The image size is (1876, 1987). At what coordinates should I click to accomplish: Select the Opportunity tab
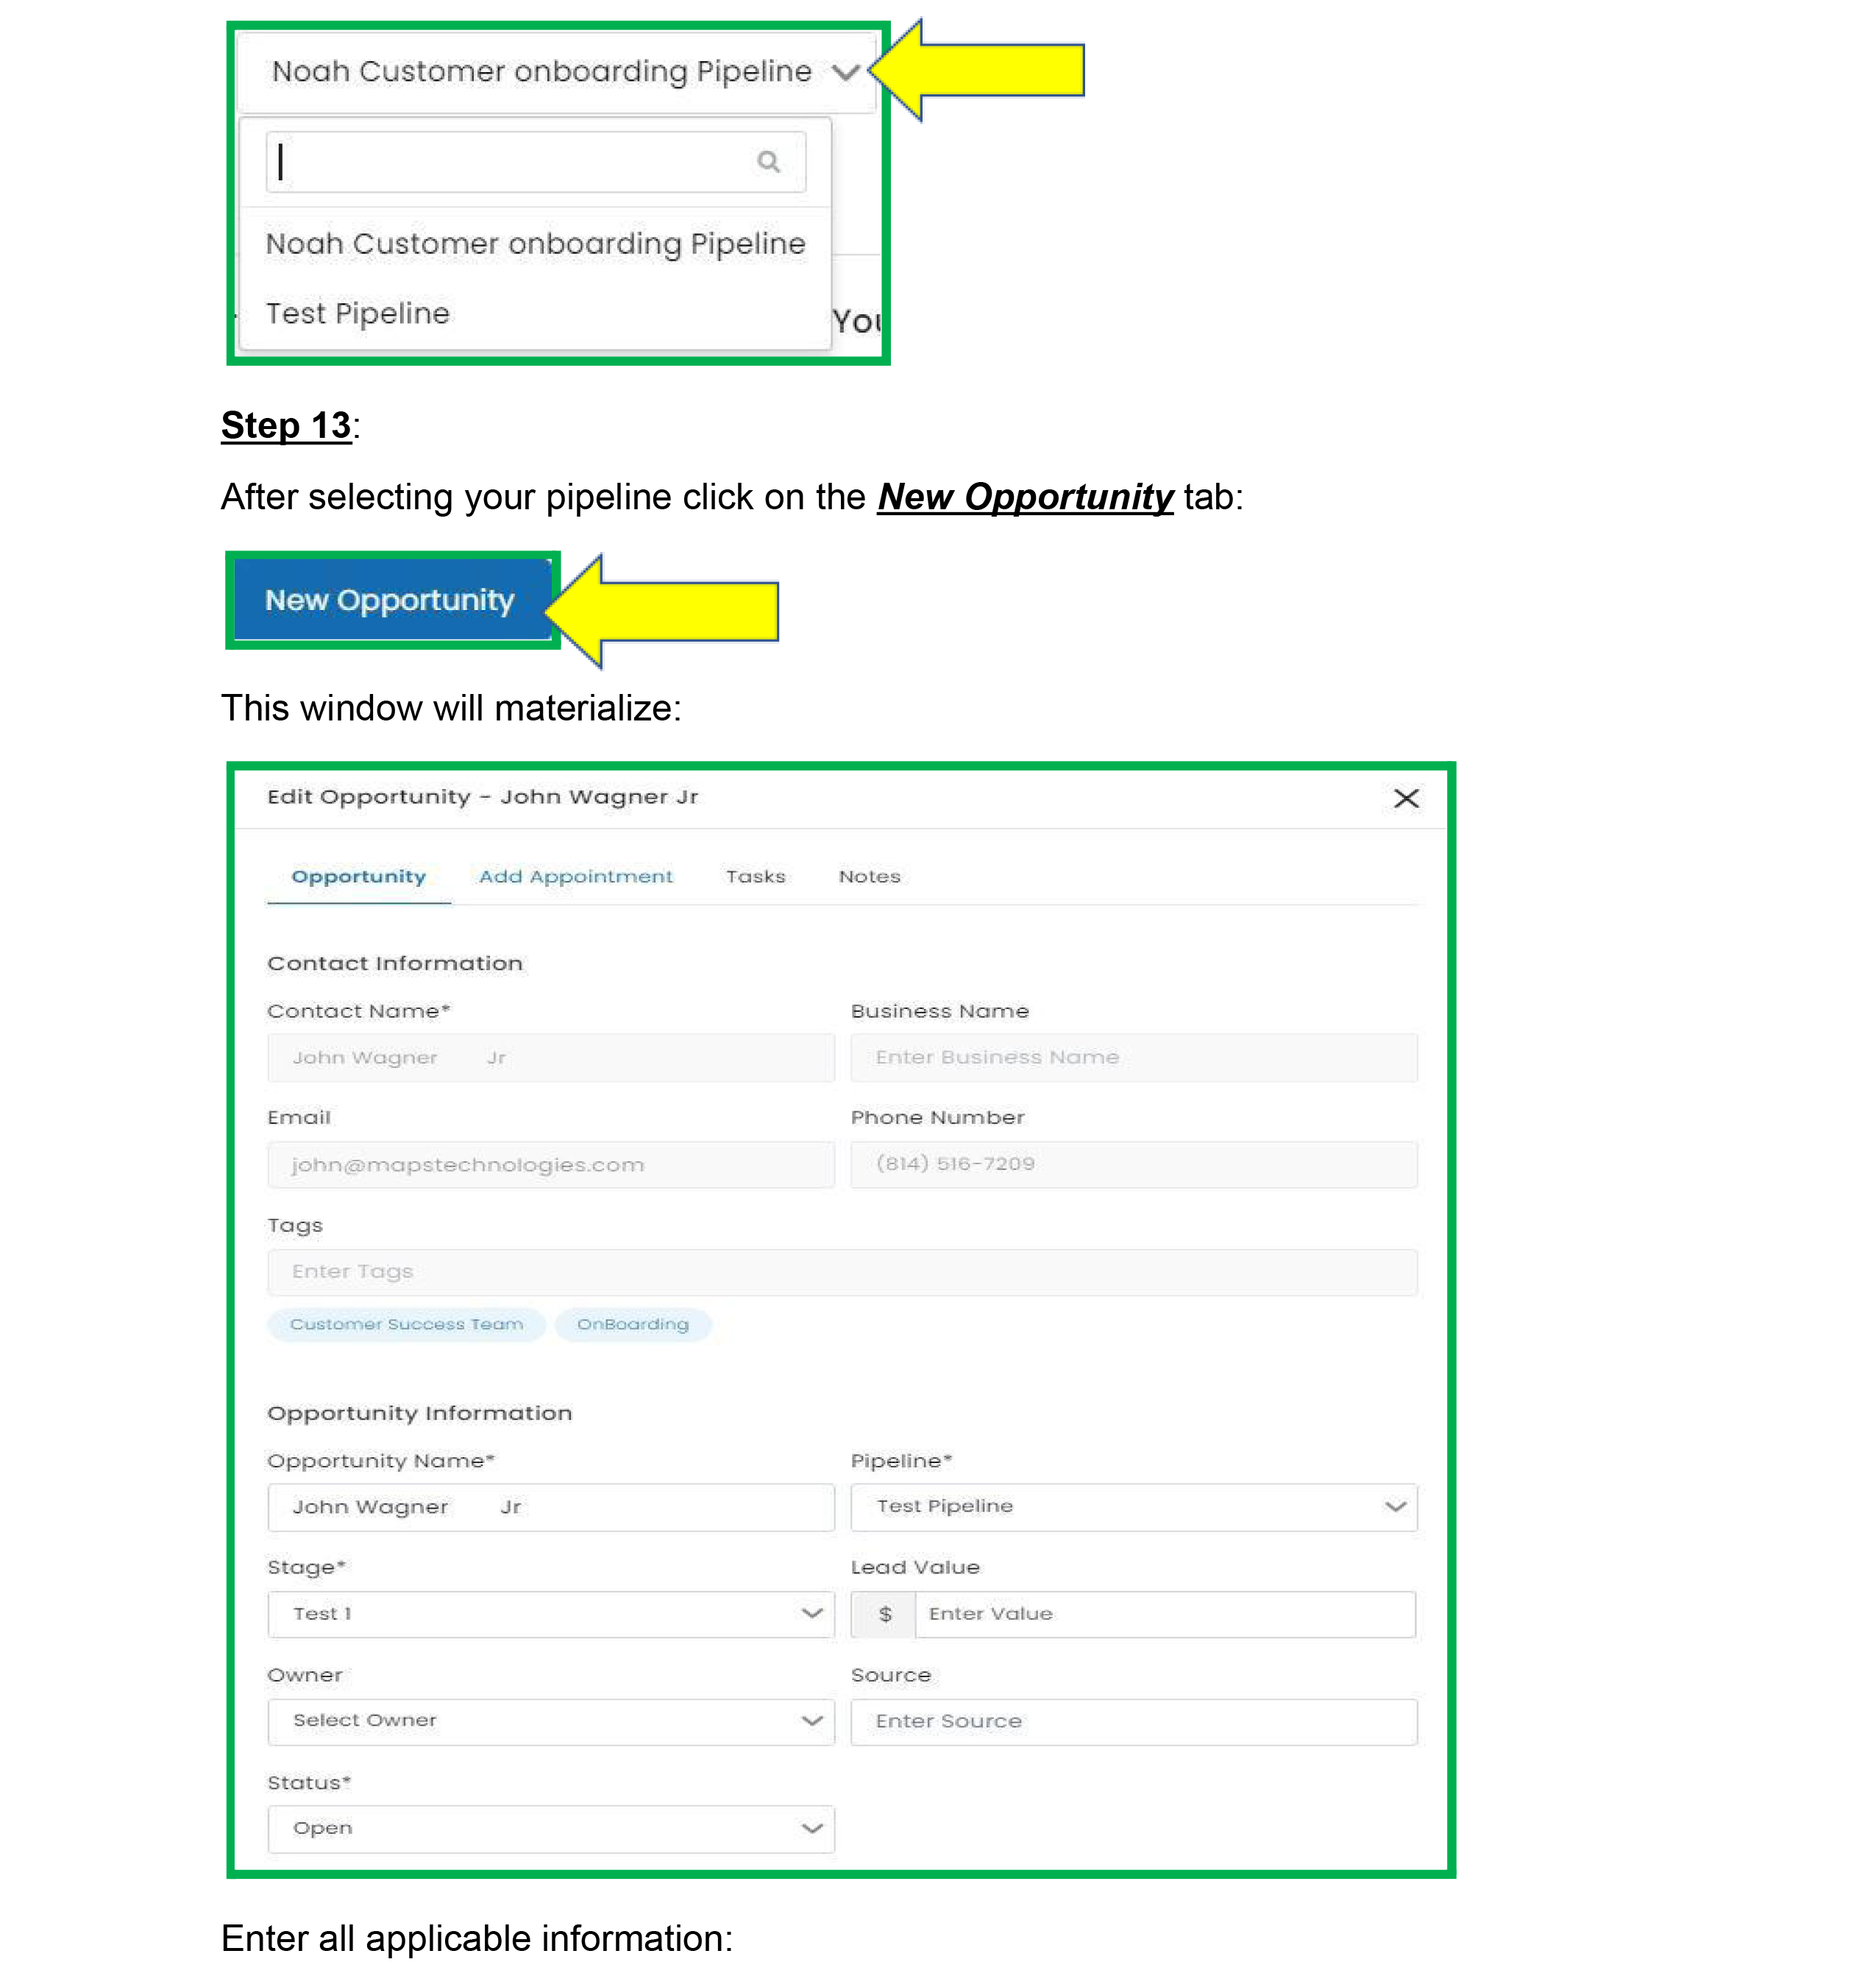358,876
